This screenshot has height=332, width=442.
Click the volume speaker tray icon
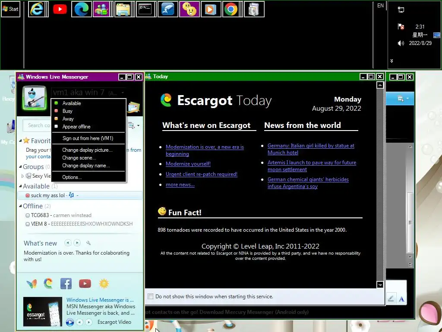401,43
